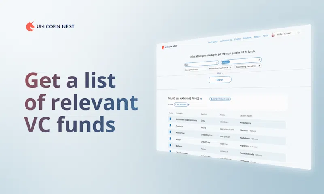Open the baifund.com website link
This screenshot has height=194, width=324.
coord(224,122)
